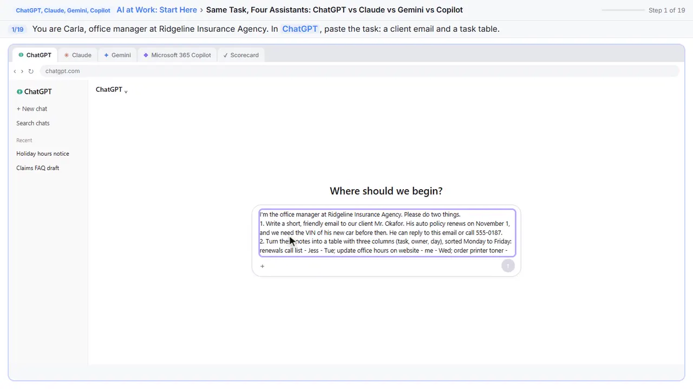693x389 pixels.
Task: Open the Claims FAQ draft chat
Action: click(38, 168)
